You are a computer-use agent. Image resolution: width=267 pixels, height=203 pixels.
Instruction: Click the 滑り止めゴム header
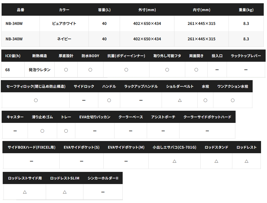coord(43,117)
